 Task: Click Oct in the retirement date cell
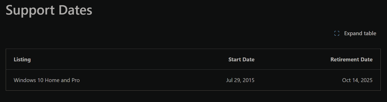click(x=347, y=80)
